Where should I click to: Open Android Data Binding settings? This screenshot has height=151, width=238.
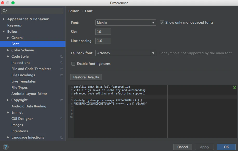(x=29, y=106)
